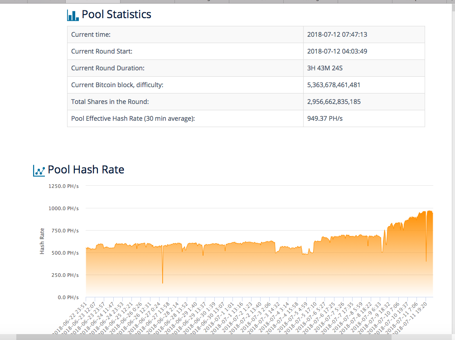Select the 'Current time:' label cell
Image resolution: width=455 pixels, height=340 pixels.
pos(185,34)
